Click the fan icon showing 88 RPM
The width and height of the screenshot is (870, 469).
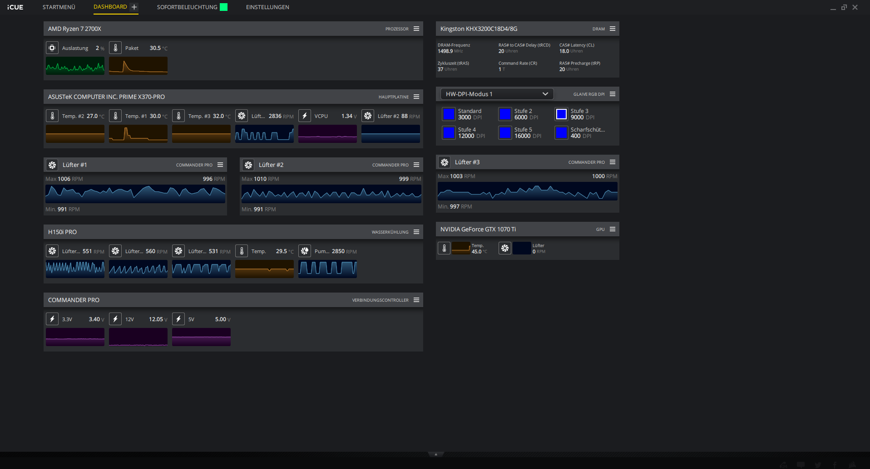pos(368,116)
